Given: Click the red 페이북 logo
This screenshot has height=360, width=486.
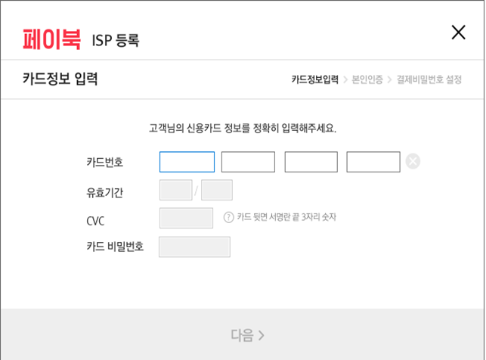Looking at the screenshot, I should pyautogui.click(x=51, y=39).
